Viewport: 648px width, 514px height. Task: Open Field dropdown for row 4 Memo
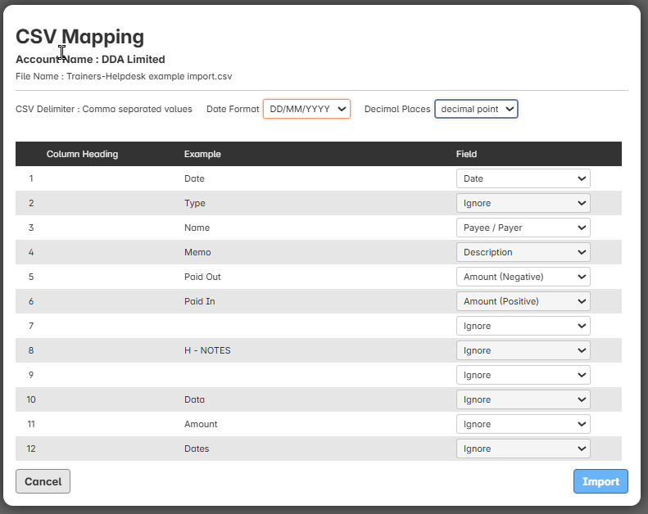tap(523, 252)
